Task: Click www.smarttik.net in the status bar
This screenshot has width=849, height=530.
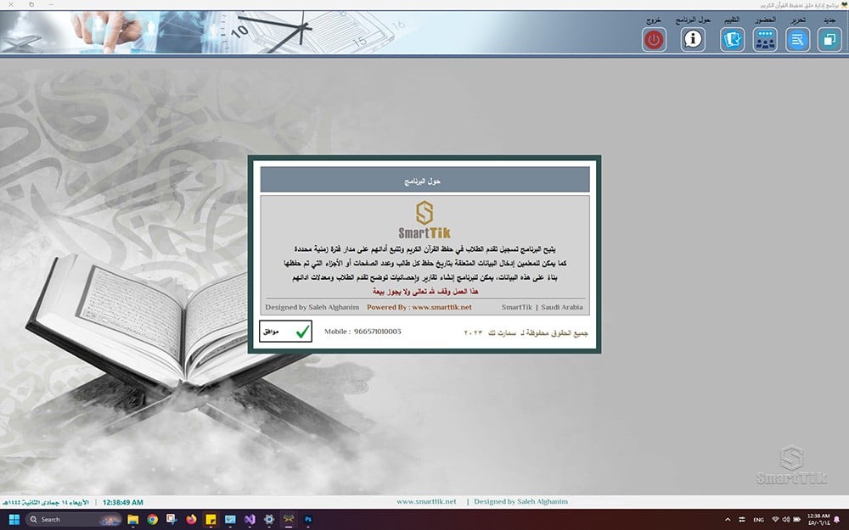Action: (426, 501)
